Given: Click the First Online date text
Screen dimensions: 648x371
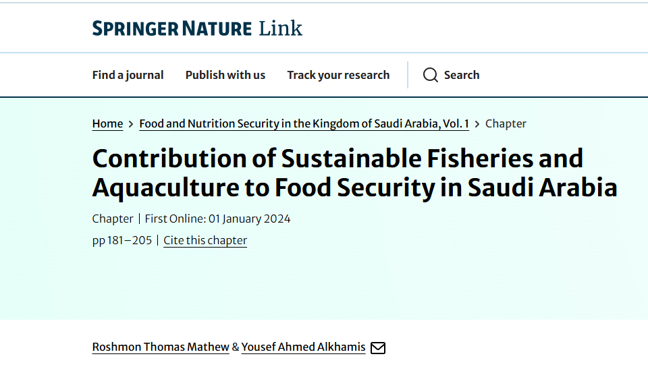Looking at the screenshot, I should (x=218, y=219).
